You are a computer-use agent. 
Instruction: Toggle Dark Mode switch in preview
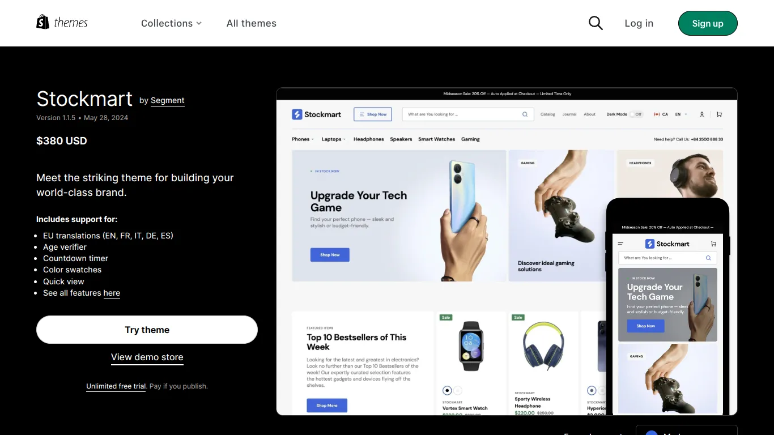coord(636,114)
